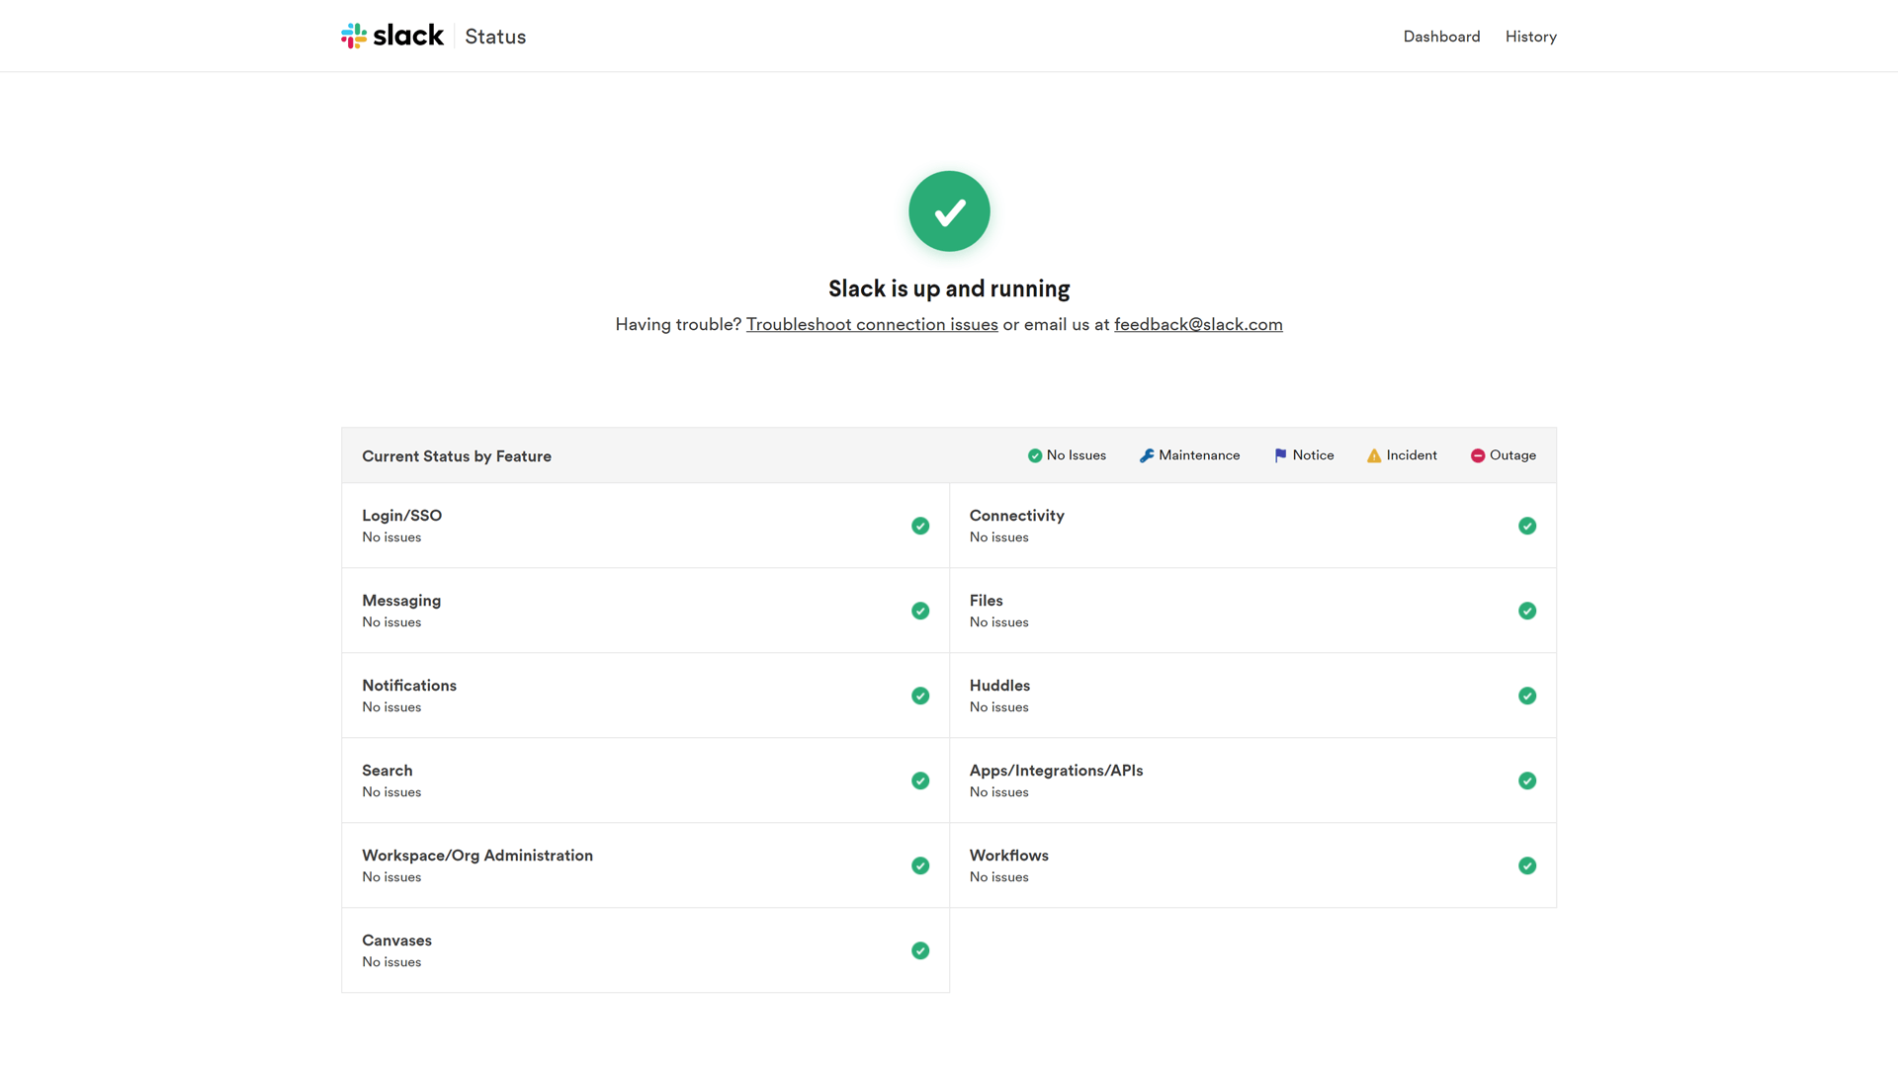
Task: Open the Troubleshoot connection issues link
Action: coord(872,324)
